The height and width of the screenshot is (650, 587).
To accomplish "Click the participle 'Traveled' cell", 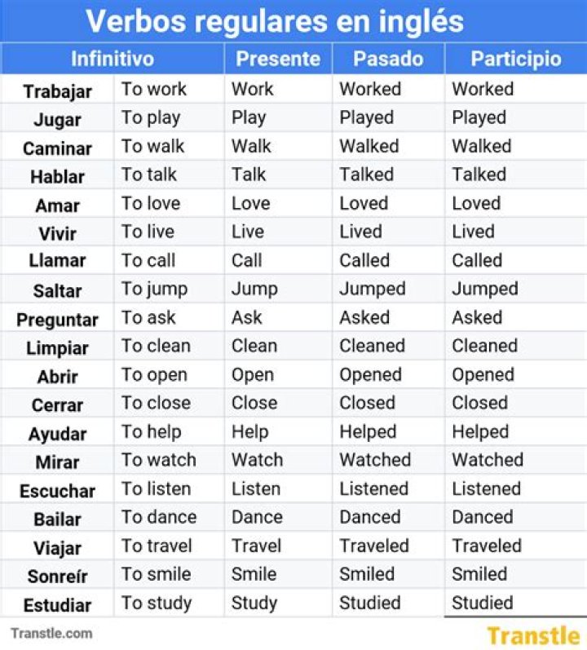I will click(x=487, y=546).
